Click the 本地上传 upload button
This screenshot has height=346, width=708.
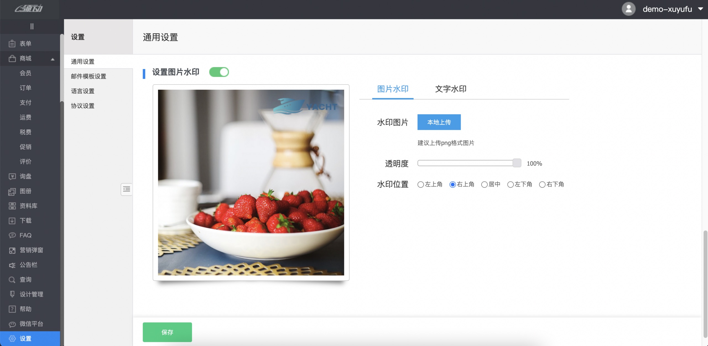click(x=439, y=122)
